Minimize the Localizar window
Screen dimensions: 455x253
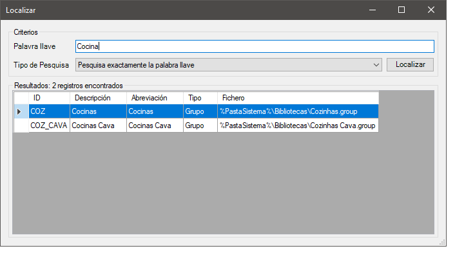tap(373, 10)
